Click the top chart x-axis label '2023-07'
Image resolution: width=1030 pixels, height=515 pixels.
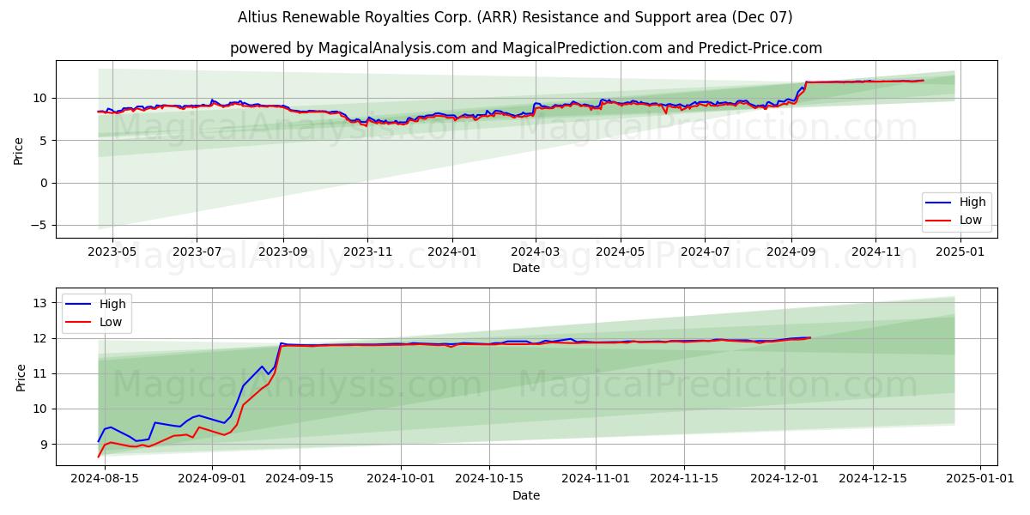(197, 251)
